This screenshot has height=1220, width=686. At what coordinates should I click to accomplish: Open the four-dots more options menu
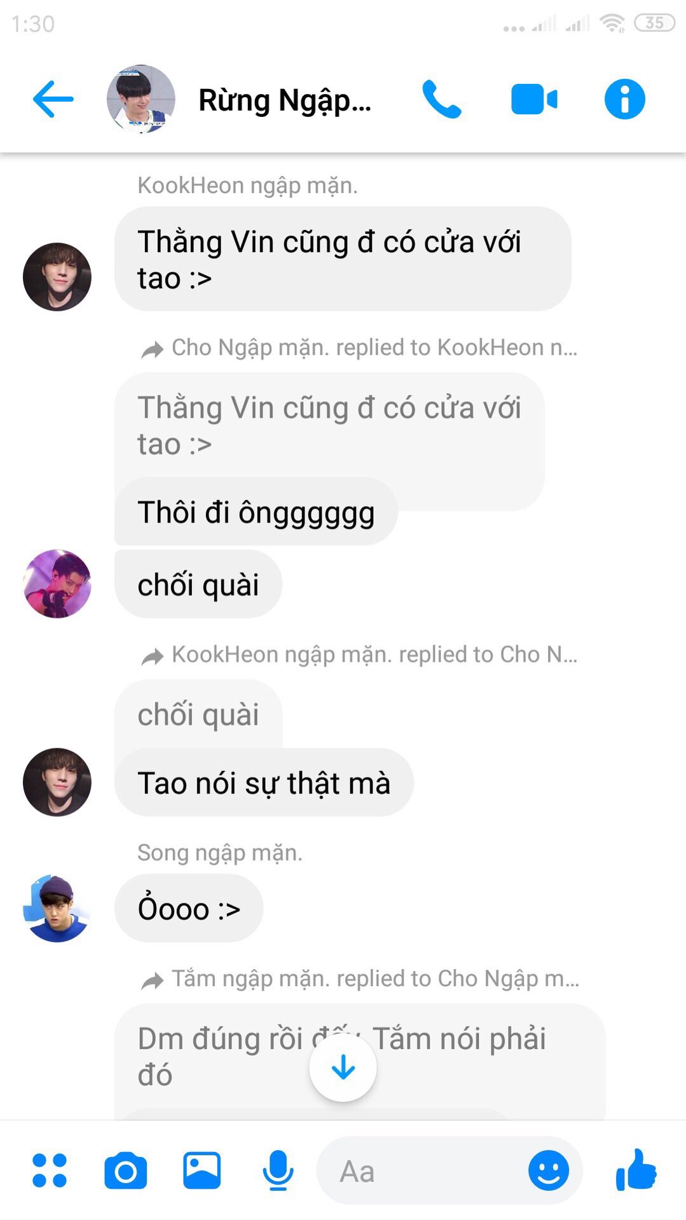click(x=50, y=1170)
